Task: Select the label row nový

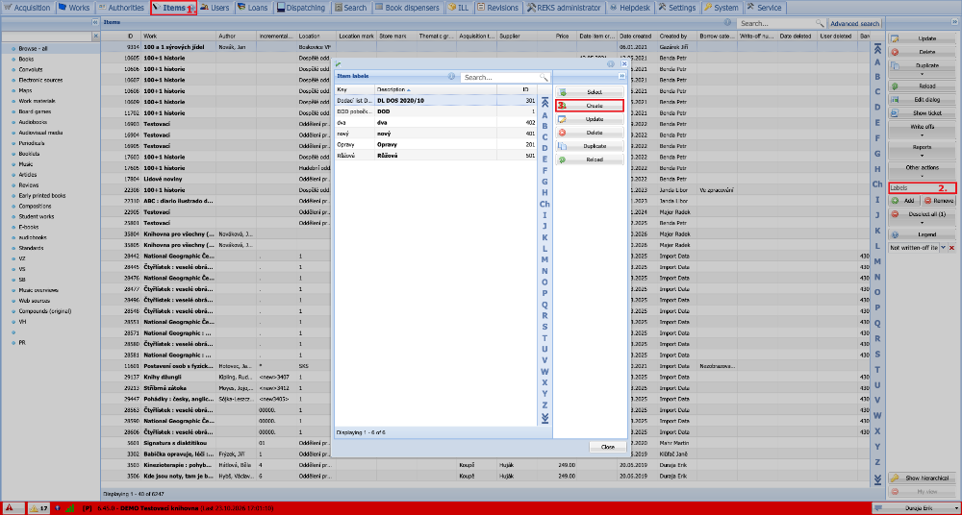Action: [x=435, y=134]
